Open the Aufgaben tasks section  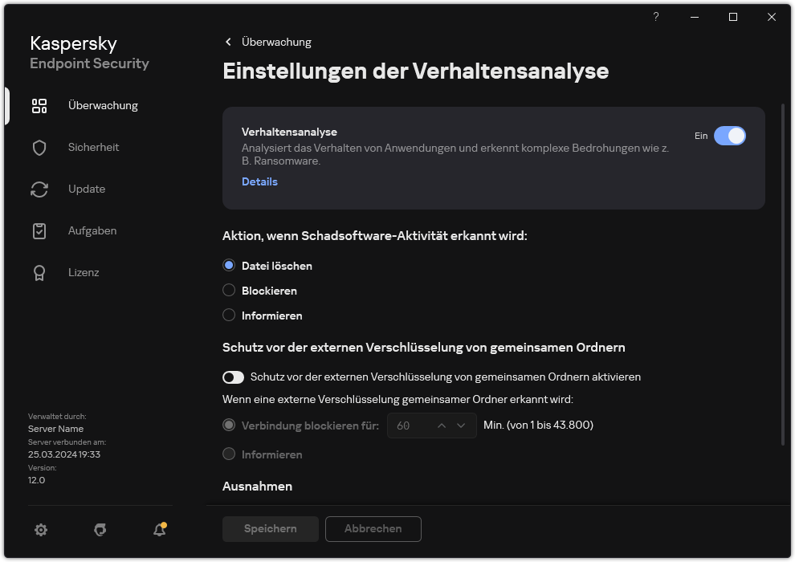92,230
